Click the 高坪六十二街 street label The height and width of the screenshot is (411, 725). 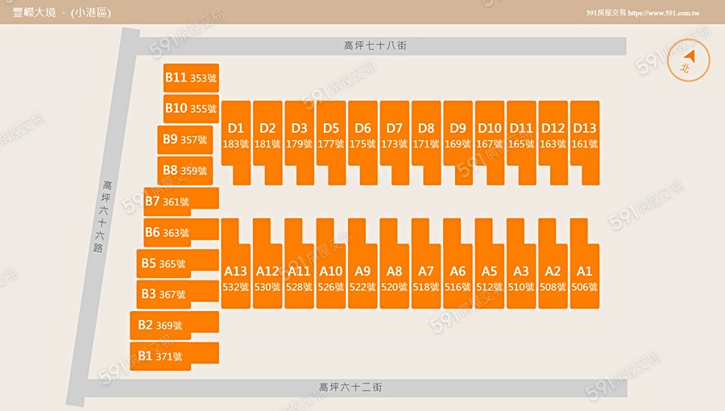click(350, 388)
